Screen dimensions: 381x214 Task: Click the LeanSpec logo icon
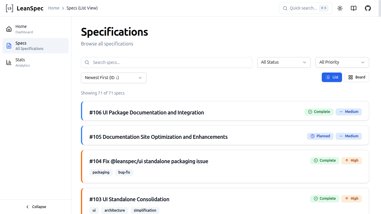tap(9, 8)
